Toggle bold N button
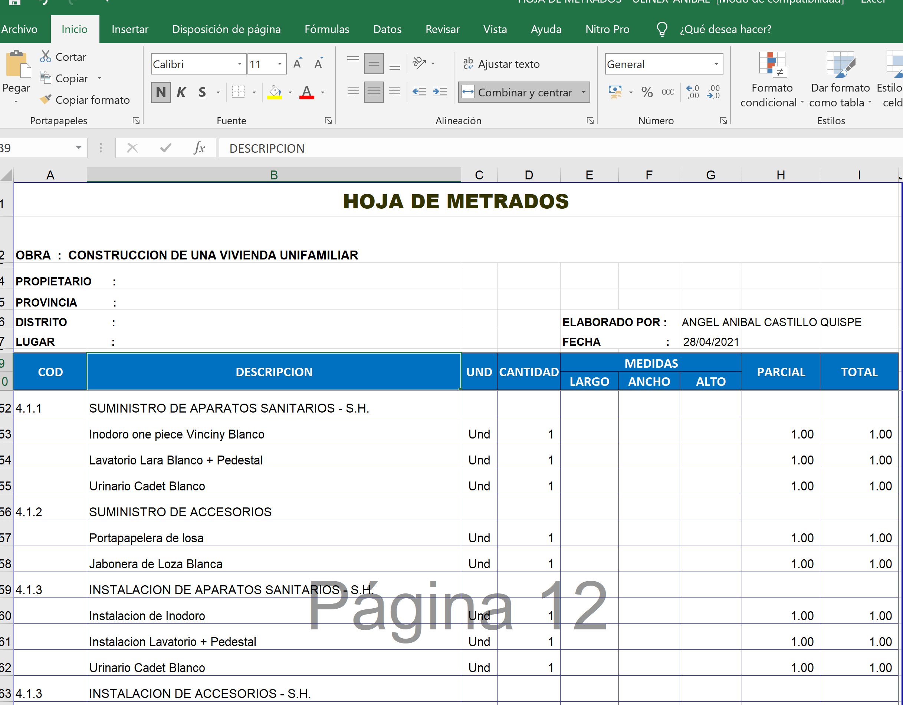 coord(161,92)
